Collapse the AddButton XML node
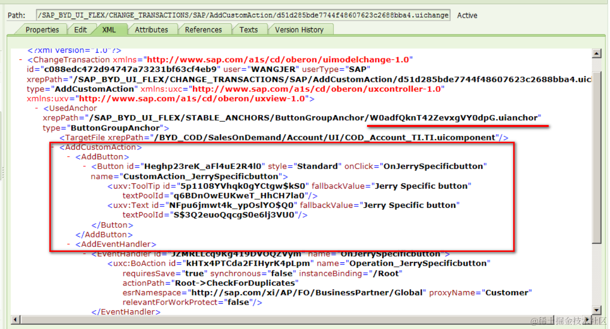Image resolution: width=610 pixels, height=329 pixels. pos(69,157)
